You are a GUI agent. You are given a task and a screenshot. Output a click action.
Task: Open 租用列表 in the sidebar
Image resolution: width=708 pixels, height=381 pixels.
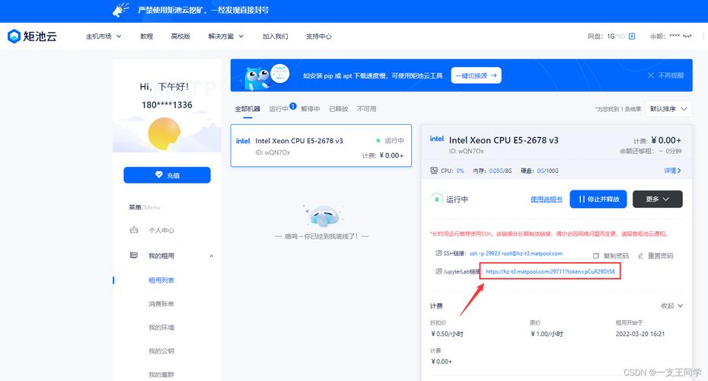pyautogui.click(x=161, y=280)
